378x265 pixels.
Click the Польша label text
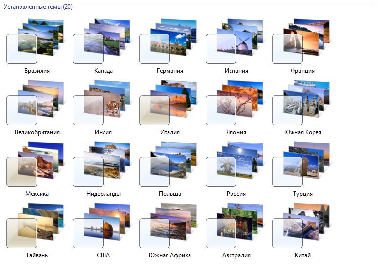tap(170, 194)
